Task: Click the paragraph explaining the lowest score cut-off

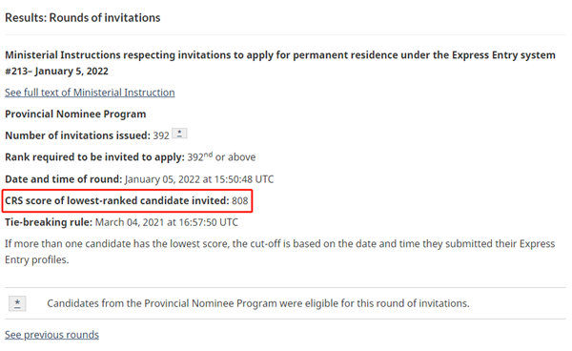Action: 279,252
